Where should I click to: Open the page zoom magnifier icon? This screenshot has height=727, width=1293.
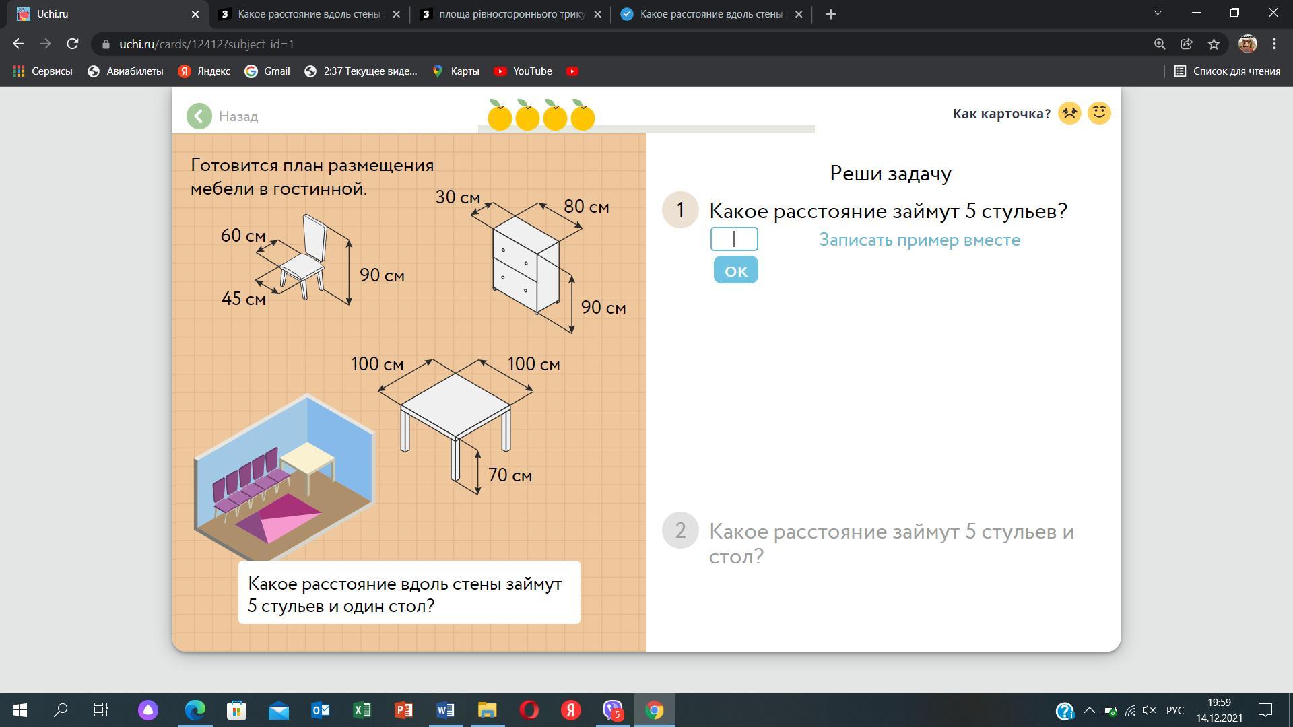point(1160,44)
